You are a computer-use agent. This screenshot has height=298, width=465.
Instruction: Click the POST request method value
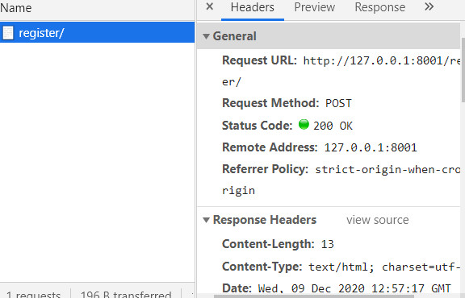pyautogui.click(x=338, y=103)
